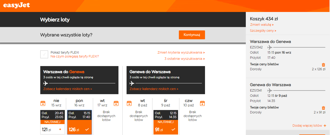Viewport: 330px width, 135px height.
Task: Select the pon 16 wrz date header
Action: [79, 103]
